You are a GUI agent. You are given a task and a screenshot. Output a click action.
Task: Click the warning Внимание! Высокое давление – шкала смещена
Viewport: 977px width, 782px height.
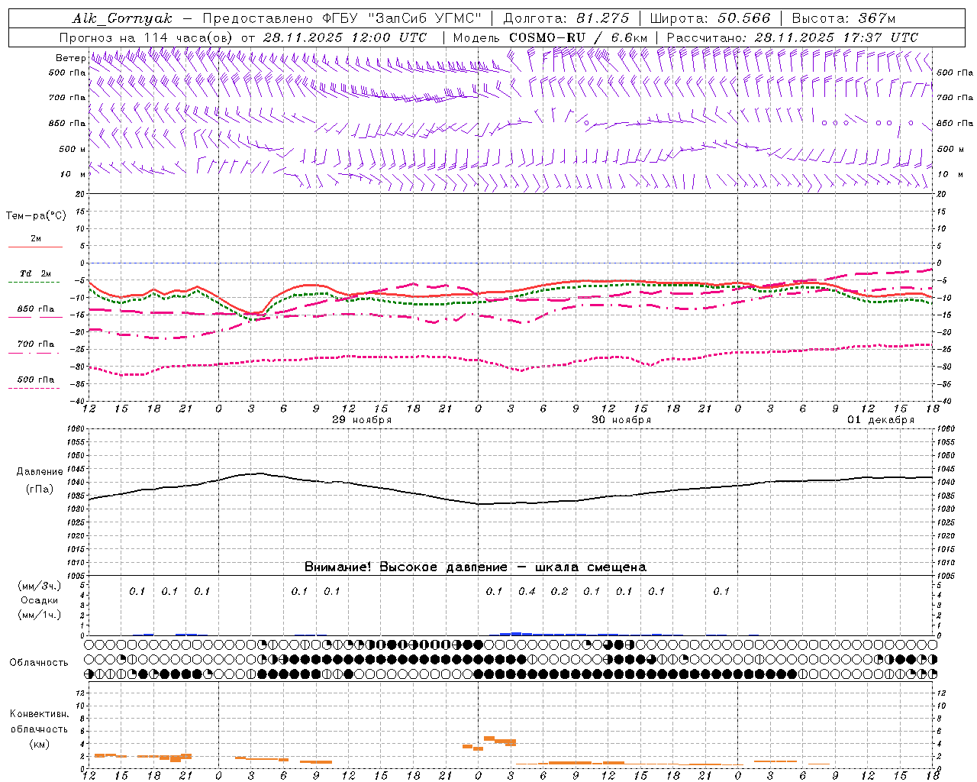(x=475, y=567)
